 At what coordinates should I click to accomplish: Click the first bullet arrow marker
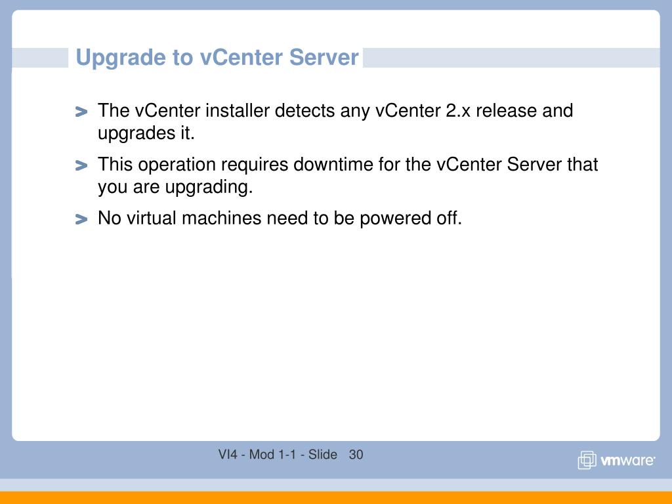(81, 112)
